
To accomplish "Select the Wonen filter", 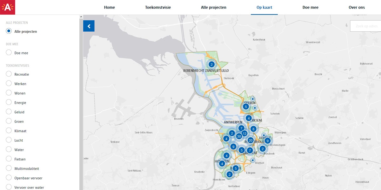I will click(x=9, y=93).
